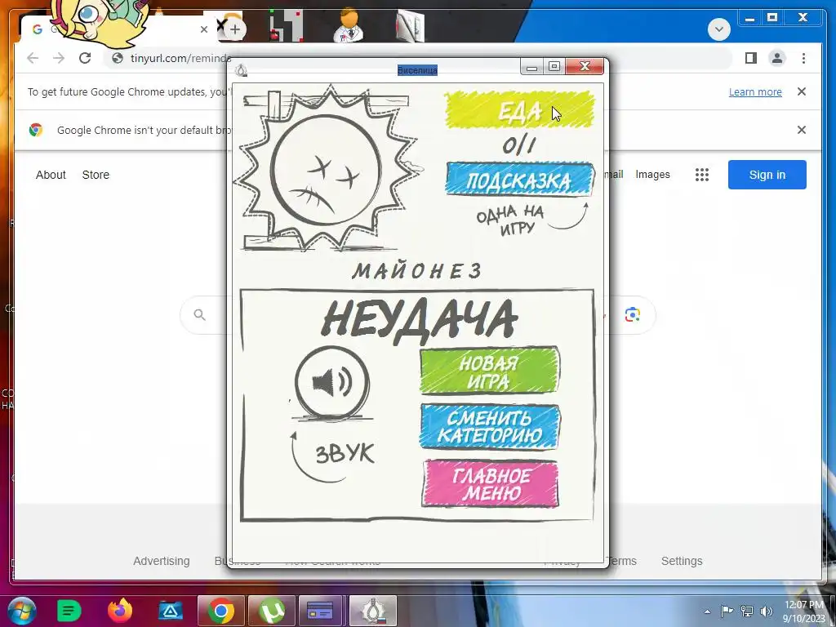Click the 0/1 score counter

point(518,145)
